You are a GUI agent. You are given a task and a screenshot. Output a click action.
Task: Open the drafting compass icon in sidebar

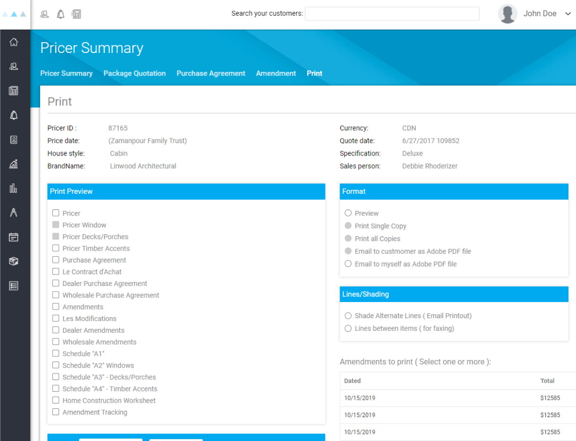point(14,213)
